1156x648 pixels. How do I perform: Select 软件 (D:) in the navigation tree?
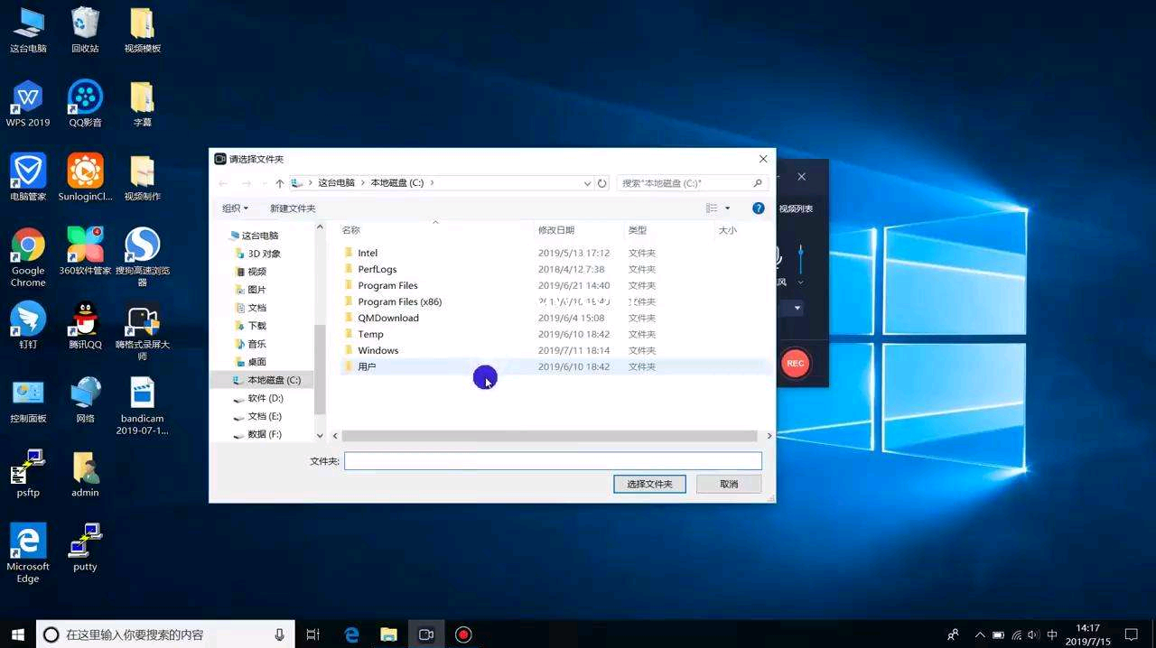(x=265, y=398)
